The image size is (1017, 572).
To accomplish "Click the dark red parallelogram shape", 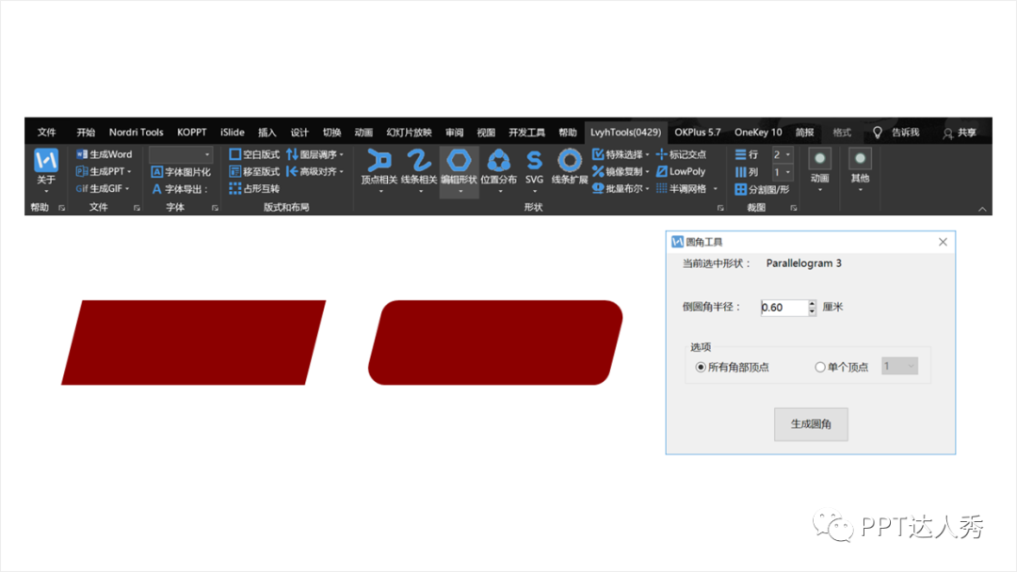I will 193,342.
